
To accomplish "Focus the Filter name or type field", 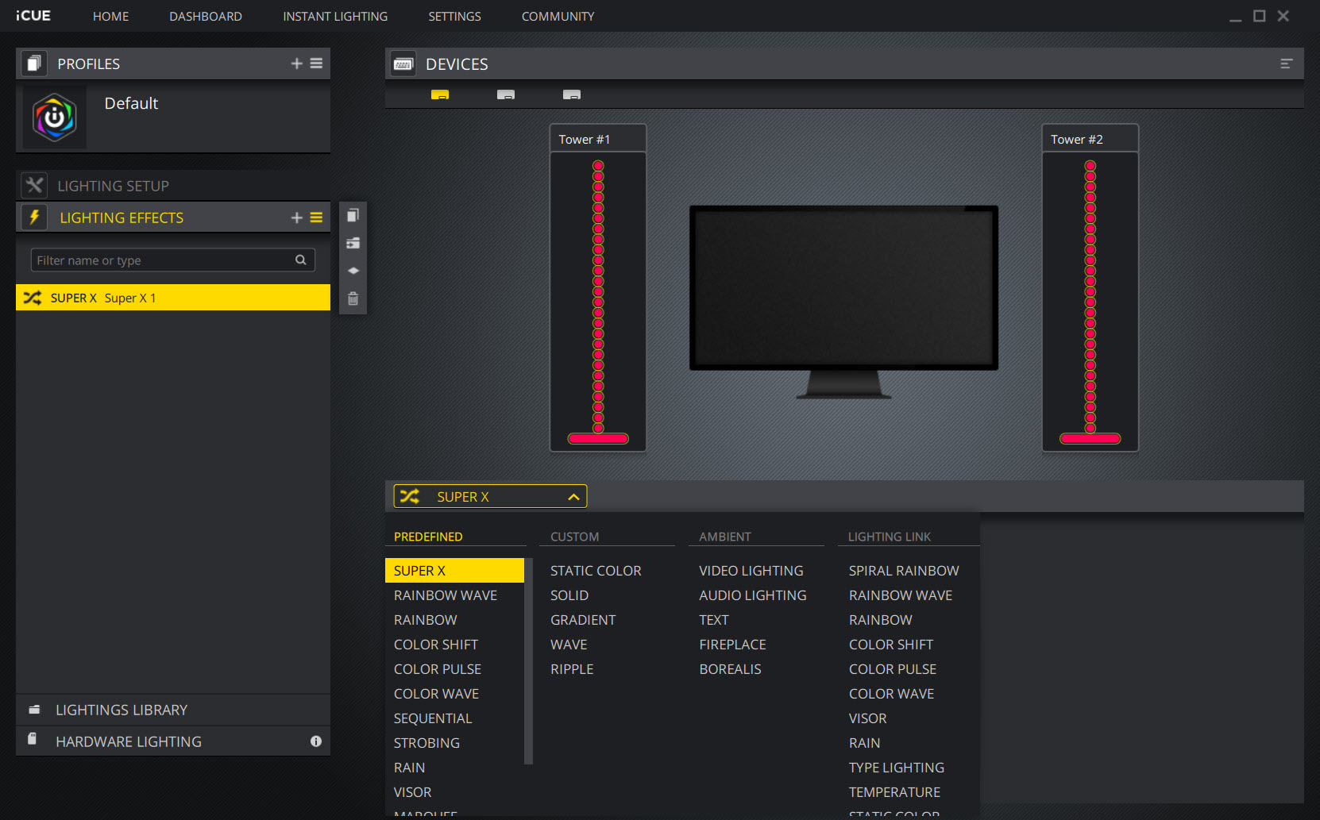I will [173, 260].
